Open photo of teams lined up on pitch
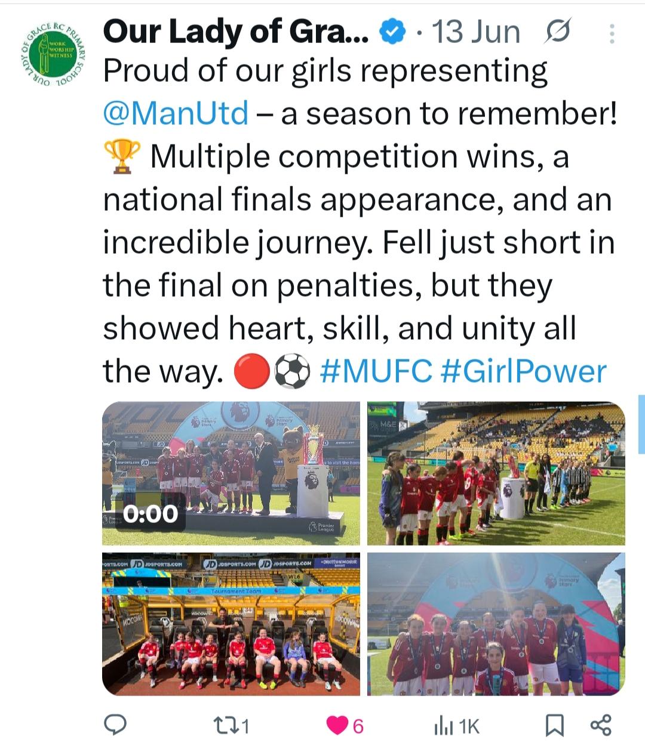The width and height of the screenshot is (645, 742). click(x=496, y=473)
